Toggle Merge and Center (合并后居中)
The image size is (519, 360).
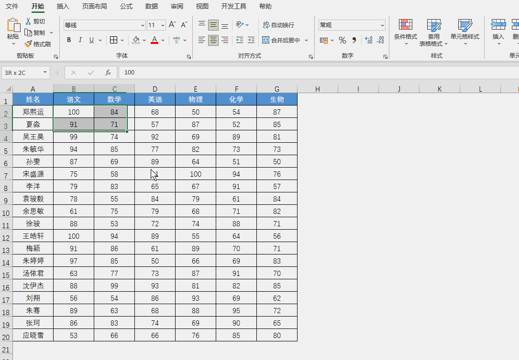pyautogui.click(x=281, y=40)
